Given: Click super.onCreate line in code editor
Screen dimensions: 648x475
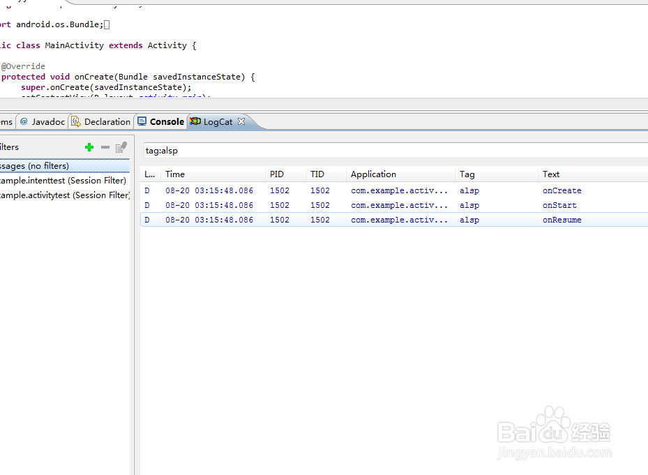Looking at the screenshot, I should (106, 87).
